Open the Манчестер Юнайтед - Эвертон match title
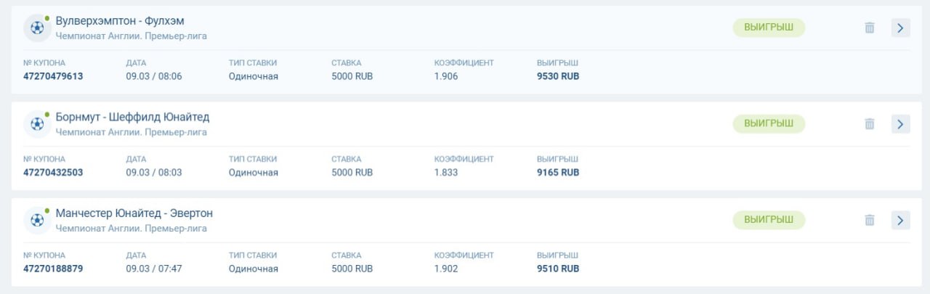The image size is (930, 294). pyautogui.click(x=134, y=213)
